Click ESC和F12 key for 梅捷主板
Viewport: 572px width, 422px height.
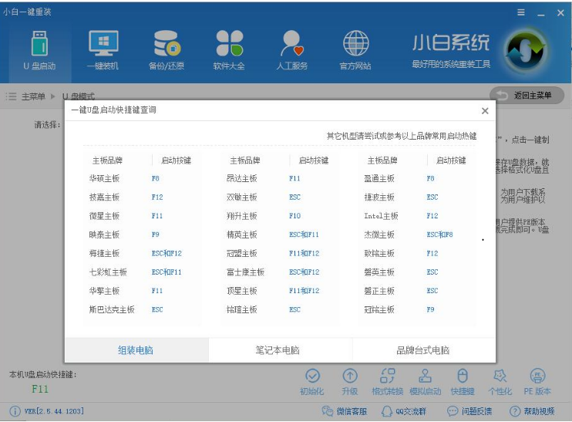[167, 253]
